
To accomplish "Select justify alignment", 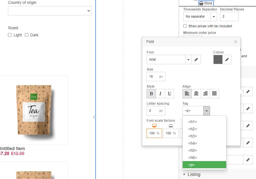I will tap(214, 93).
